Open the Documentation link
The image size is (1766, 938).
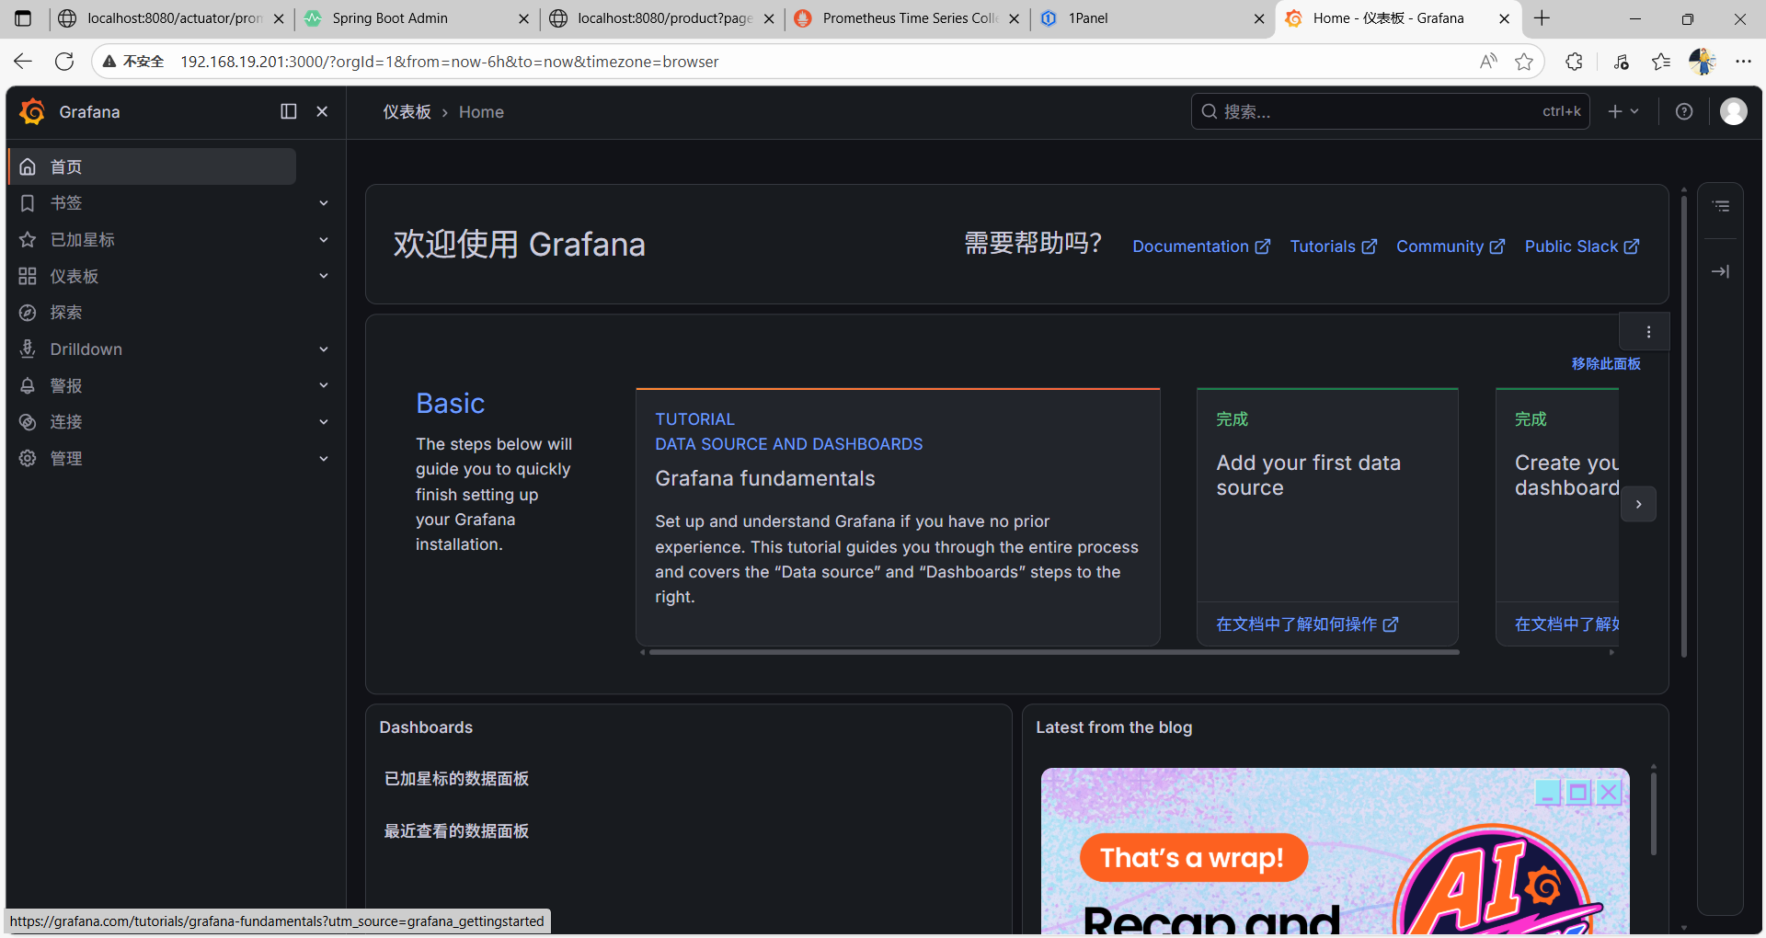click(1201, 246)
